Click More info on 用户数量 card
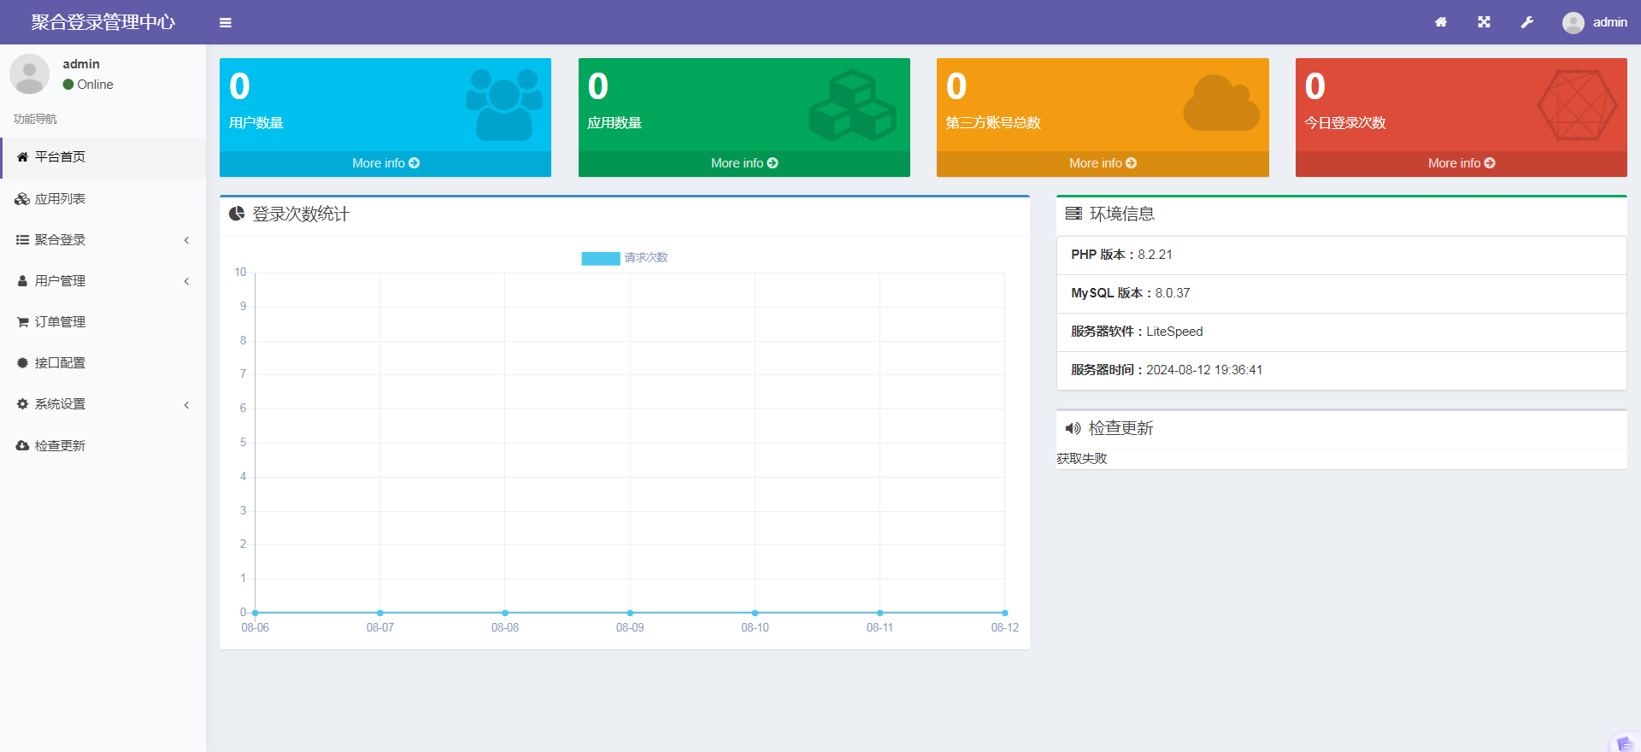 [x=385, y=163]
